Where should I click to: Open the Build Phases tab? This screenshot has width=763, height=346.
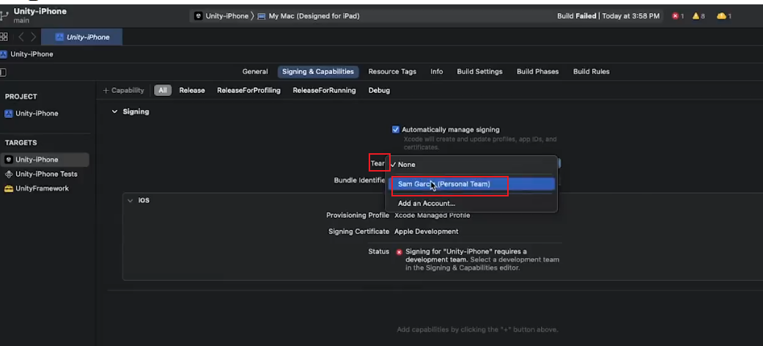(537, 72)
